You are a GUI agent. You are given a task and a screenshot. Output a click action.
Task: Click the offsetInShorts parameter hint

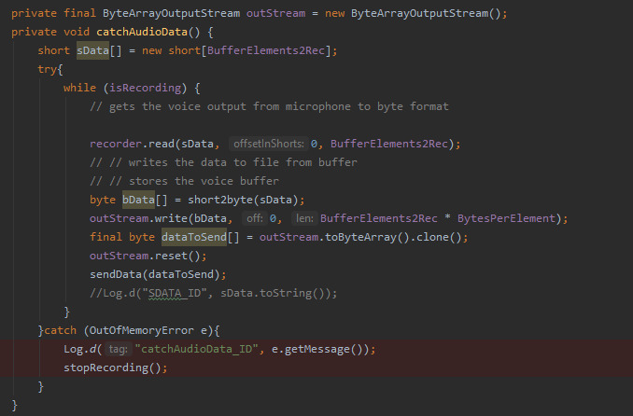(267, 144)
